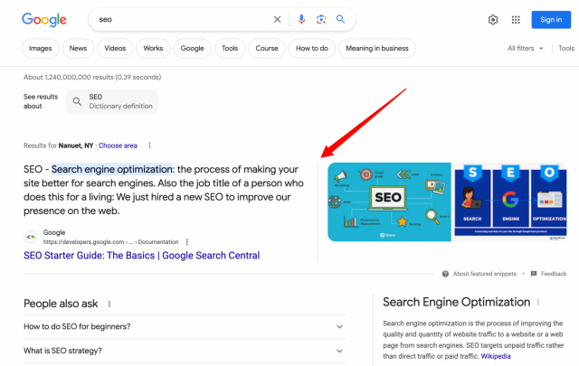Open Google Lens image search
Viewport: 579px width, 366px height.
[321, 19]
